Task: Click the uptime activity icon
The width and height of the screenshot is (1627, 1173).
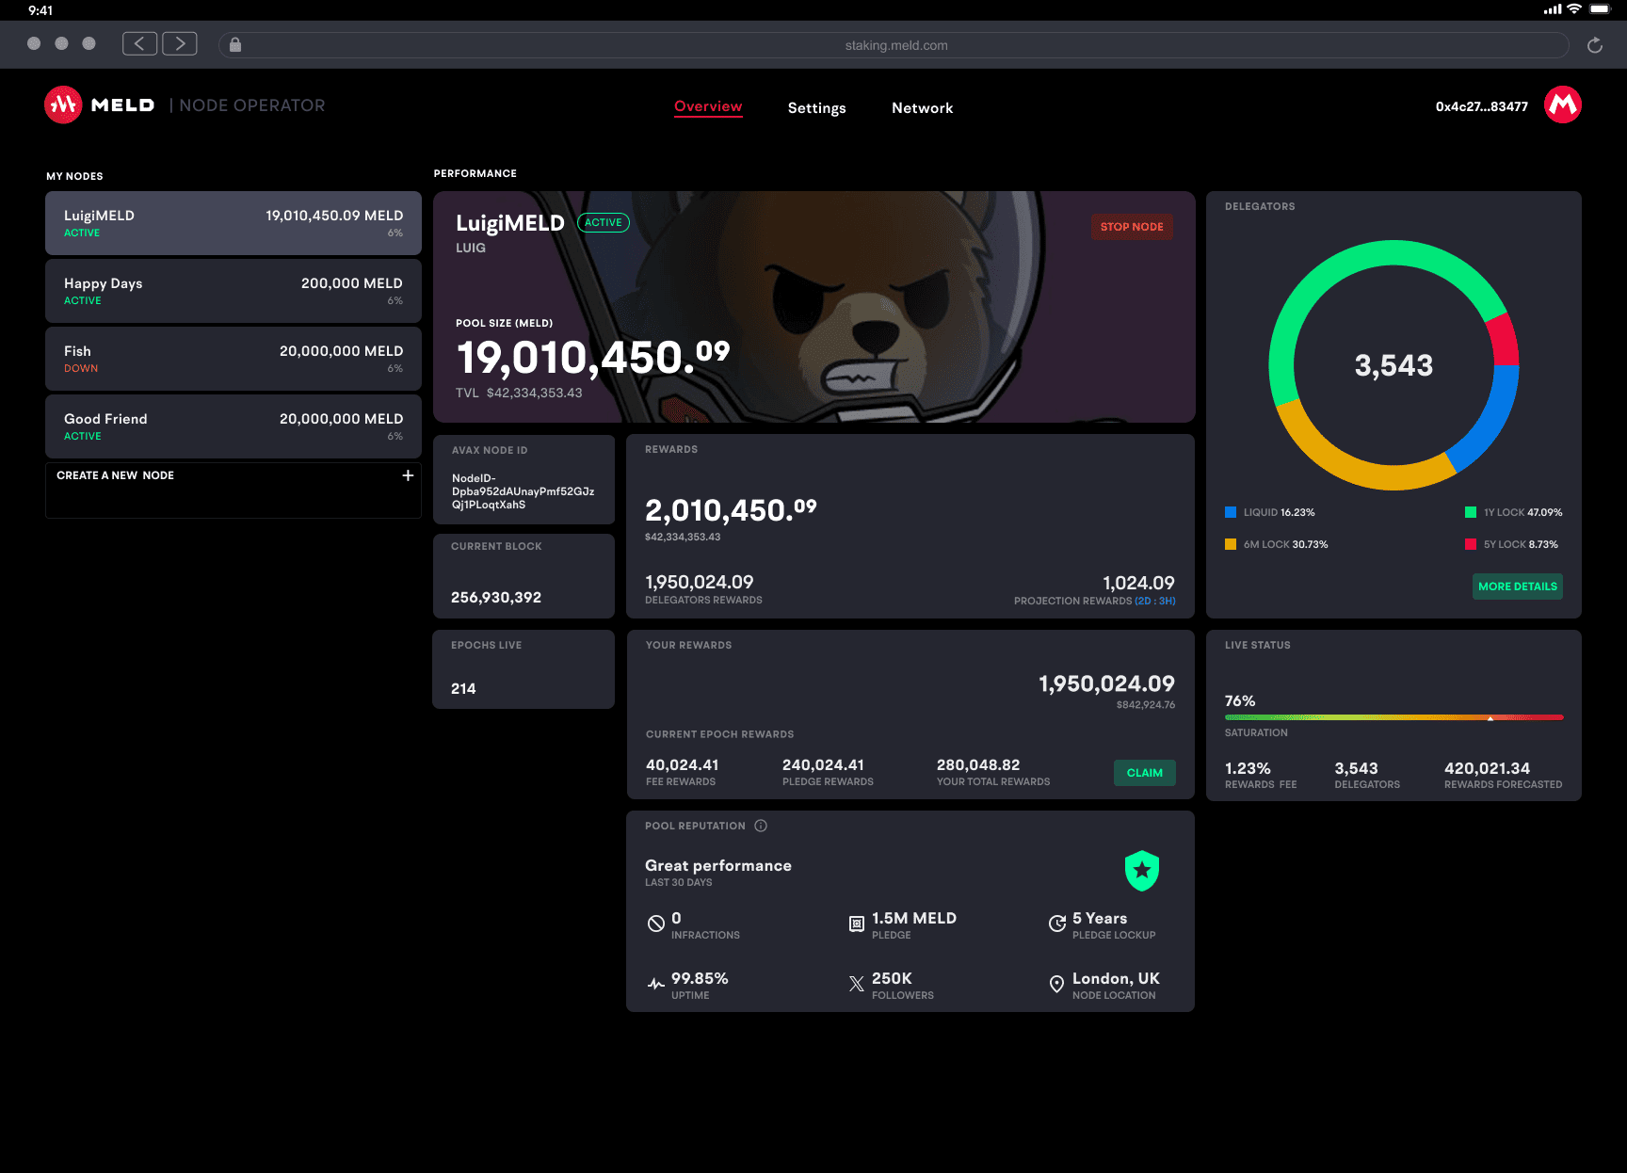Action: 655,983
